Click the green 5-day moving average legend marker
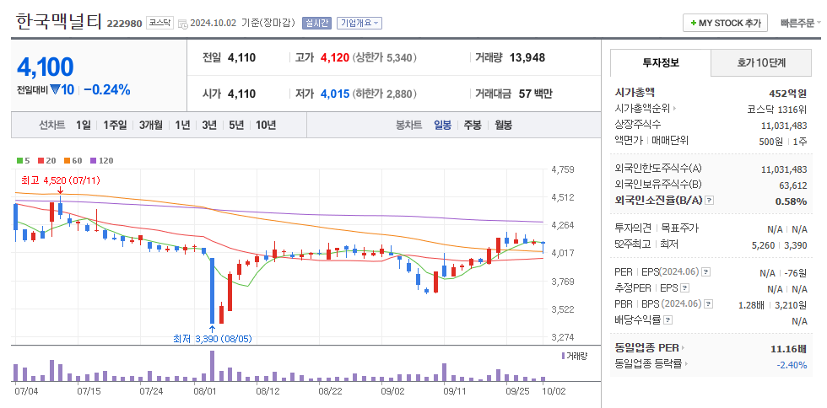This screenshot has width=827, height=408. click(19, 161)
